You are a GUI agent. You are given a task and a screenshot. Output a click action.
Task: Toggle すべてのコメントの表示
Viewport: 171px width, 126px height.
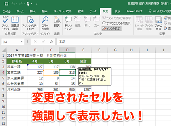[116, 23]
